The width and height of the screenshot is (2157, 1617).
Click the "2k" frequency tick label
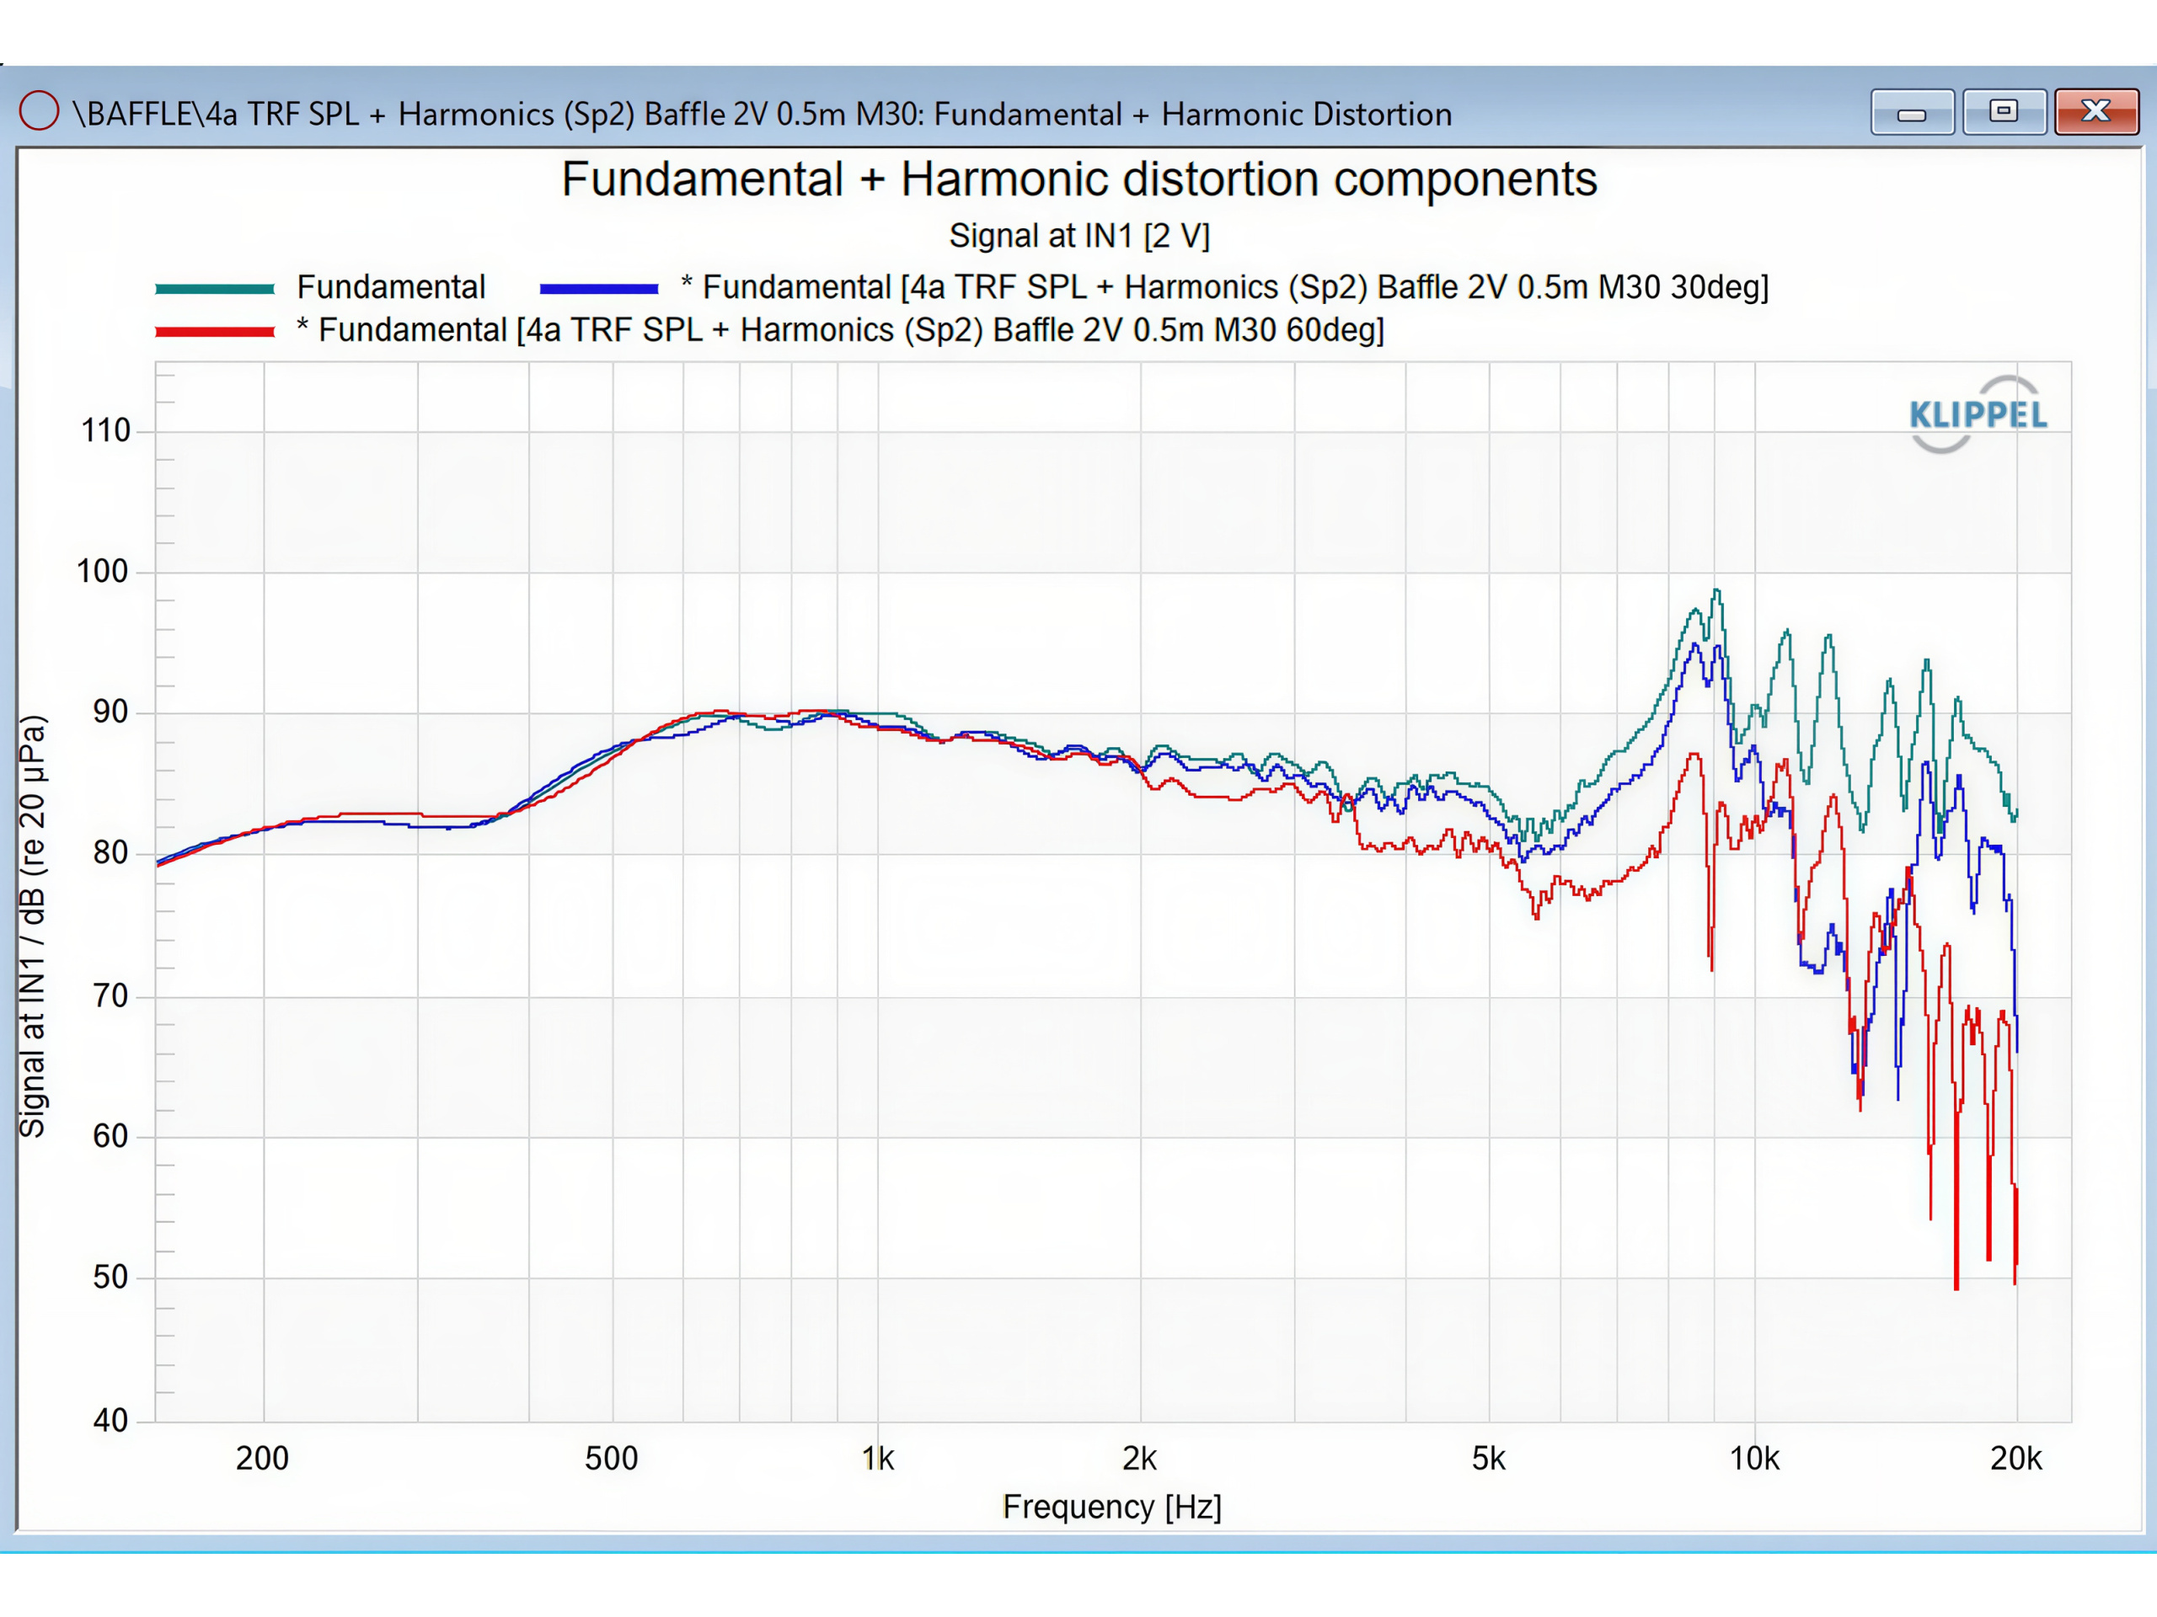click(1139, 1458)
